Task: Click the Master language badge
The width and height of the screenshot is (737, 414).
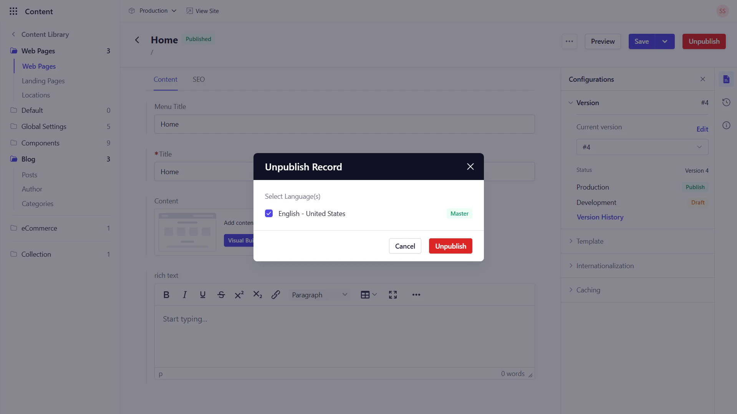Action: (459, 213)
